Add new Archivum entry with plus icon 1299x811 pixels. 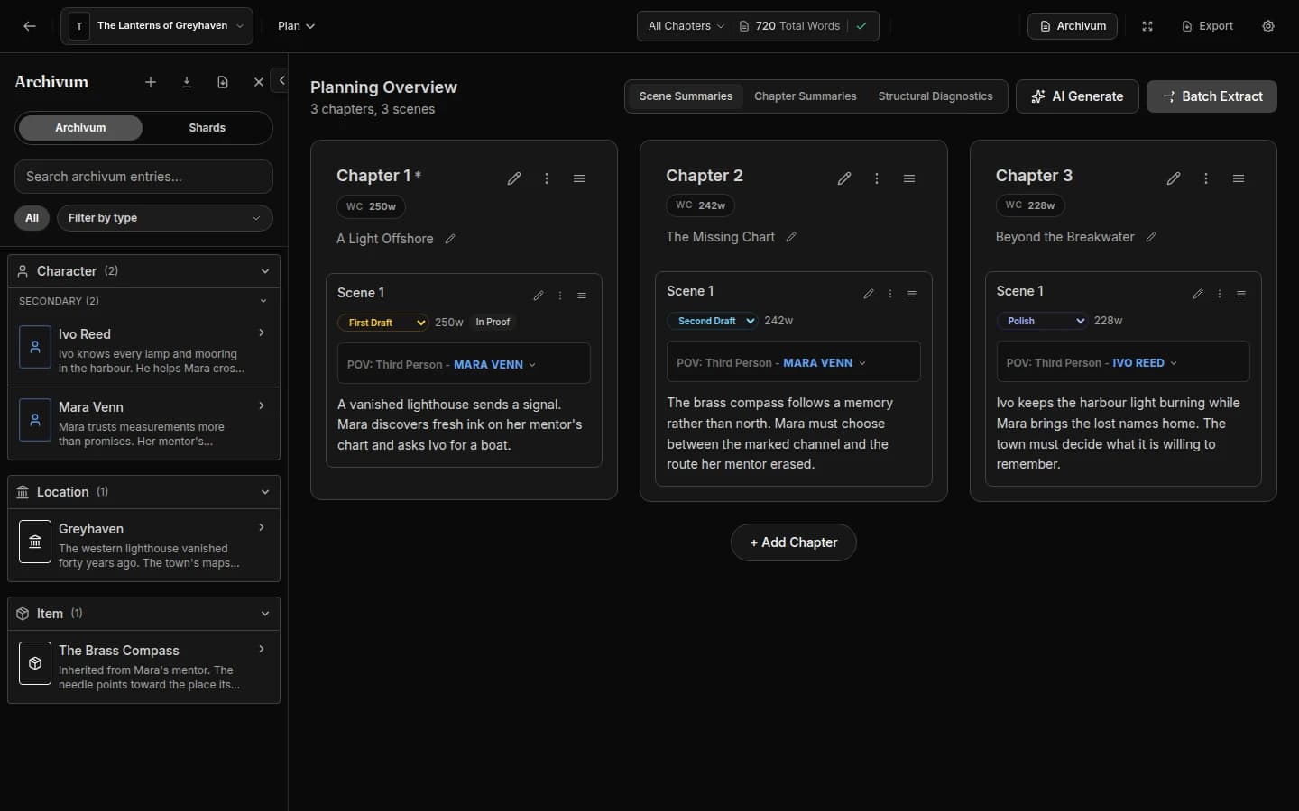151,82
